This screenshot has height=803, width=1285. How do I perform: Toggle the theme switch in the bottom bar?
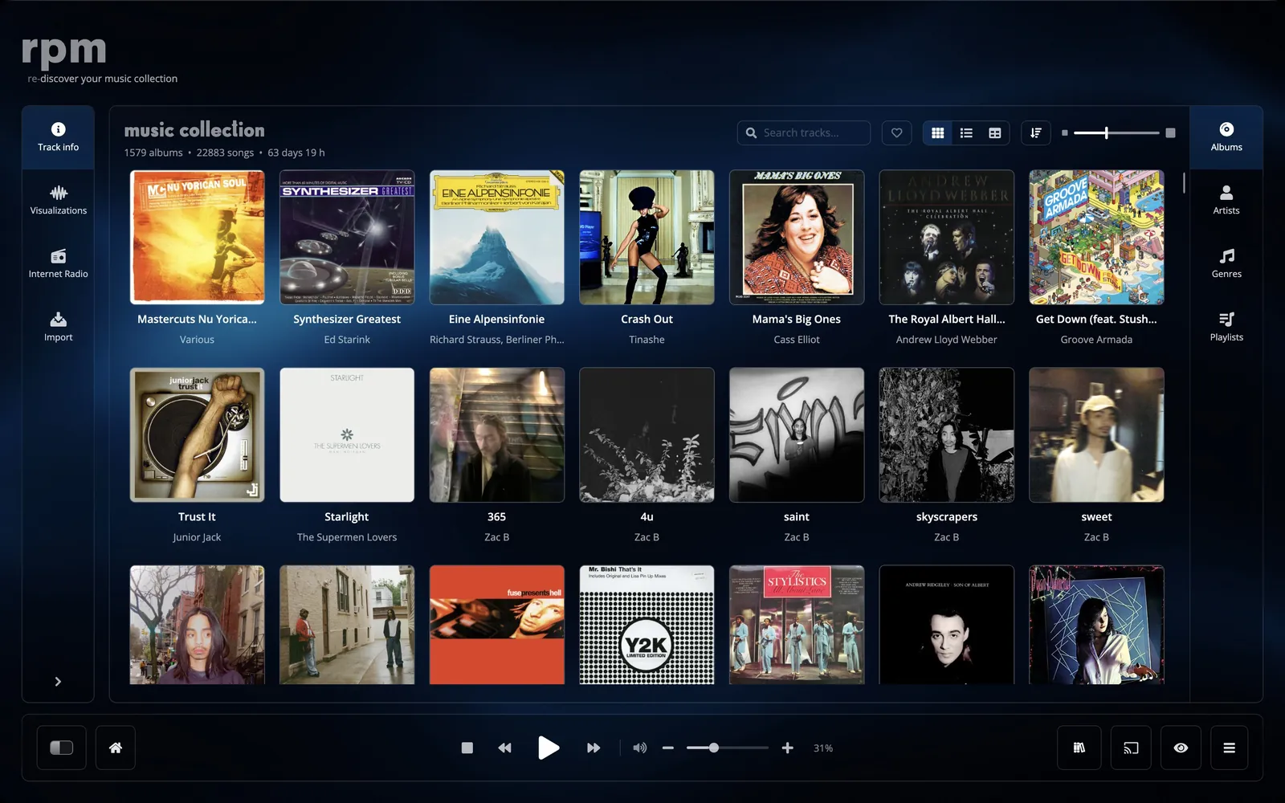62,748
